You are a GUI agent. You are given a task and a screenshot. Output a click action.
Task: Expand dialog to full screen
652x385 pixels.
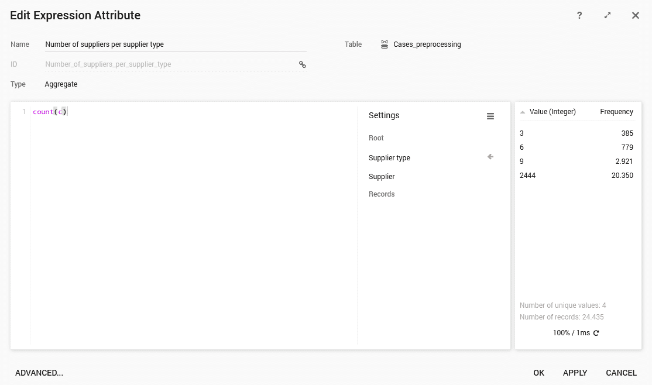(x=608, y=16)
